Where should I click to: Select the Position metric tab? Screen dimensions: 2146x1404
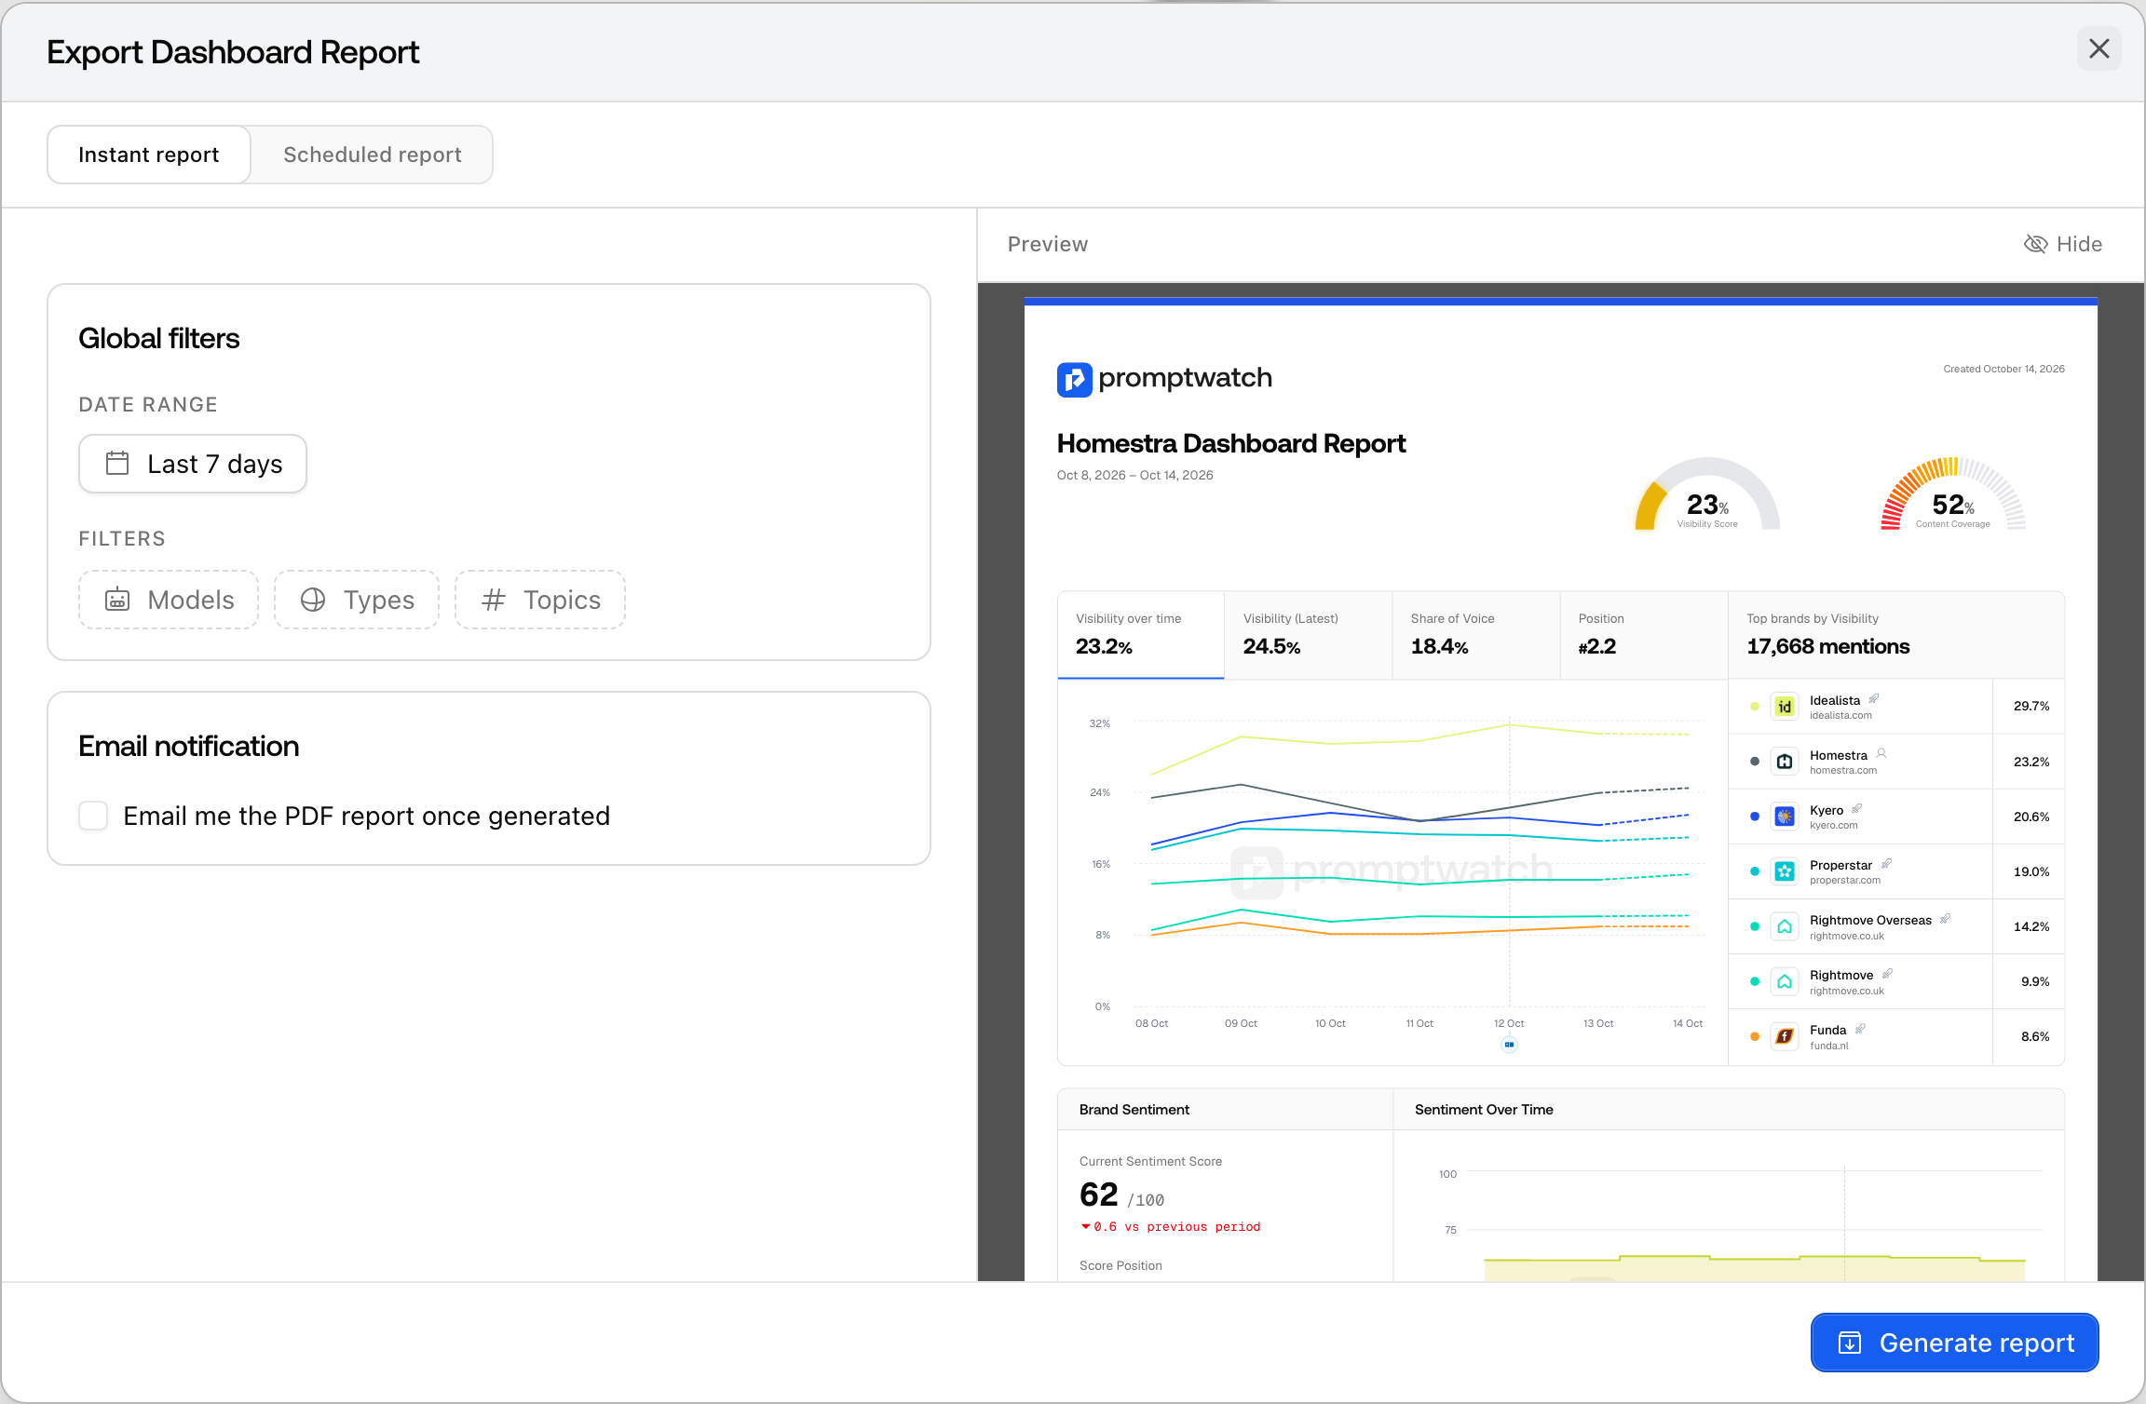pyautogui.click(x=1644, y=635)
